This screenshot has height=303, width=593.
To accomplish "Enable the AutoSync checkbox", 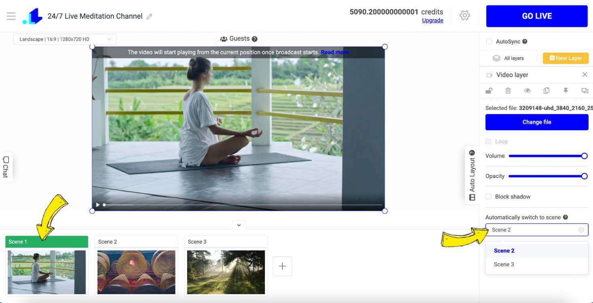I will pyautogui.click(x=489, y=41).
